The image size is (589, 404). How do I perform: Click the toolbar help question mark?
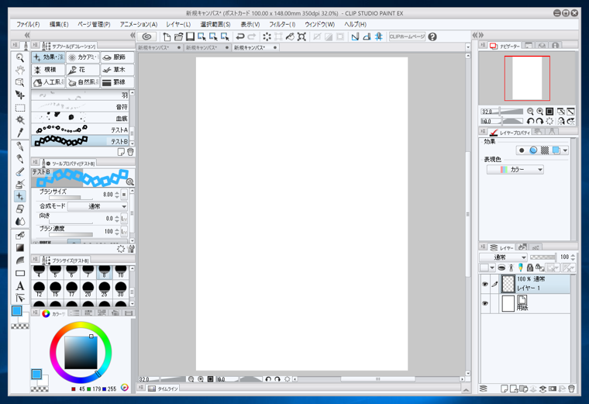[x=432, y=36]
